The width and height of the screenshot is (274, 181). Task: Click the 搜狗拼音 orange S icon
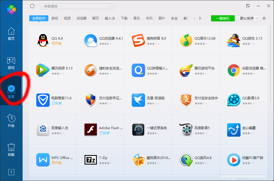pyautogui.click(x=138, y=40)
